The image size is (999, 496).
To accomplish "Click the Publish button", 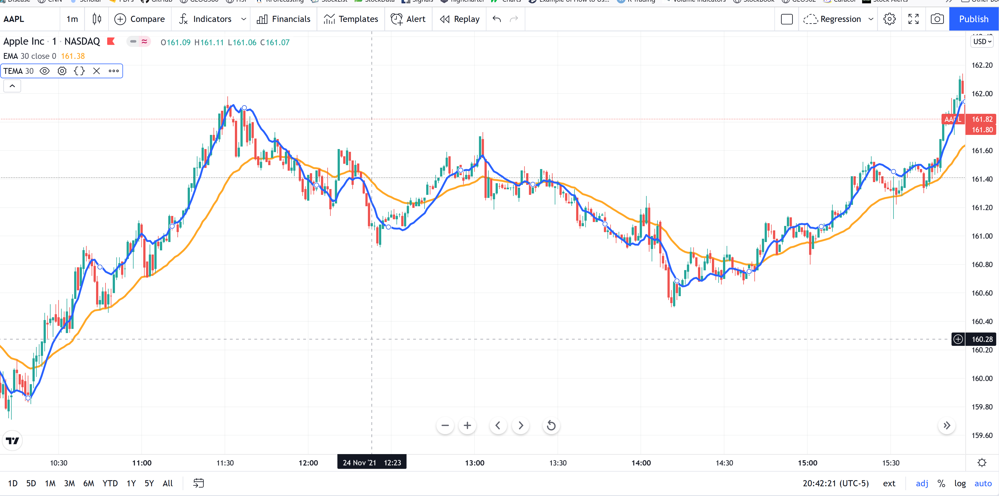I will pyautogui.click(x=973, y=19).
